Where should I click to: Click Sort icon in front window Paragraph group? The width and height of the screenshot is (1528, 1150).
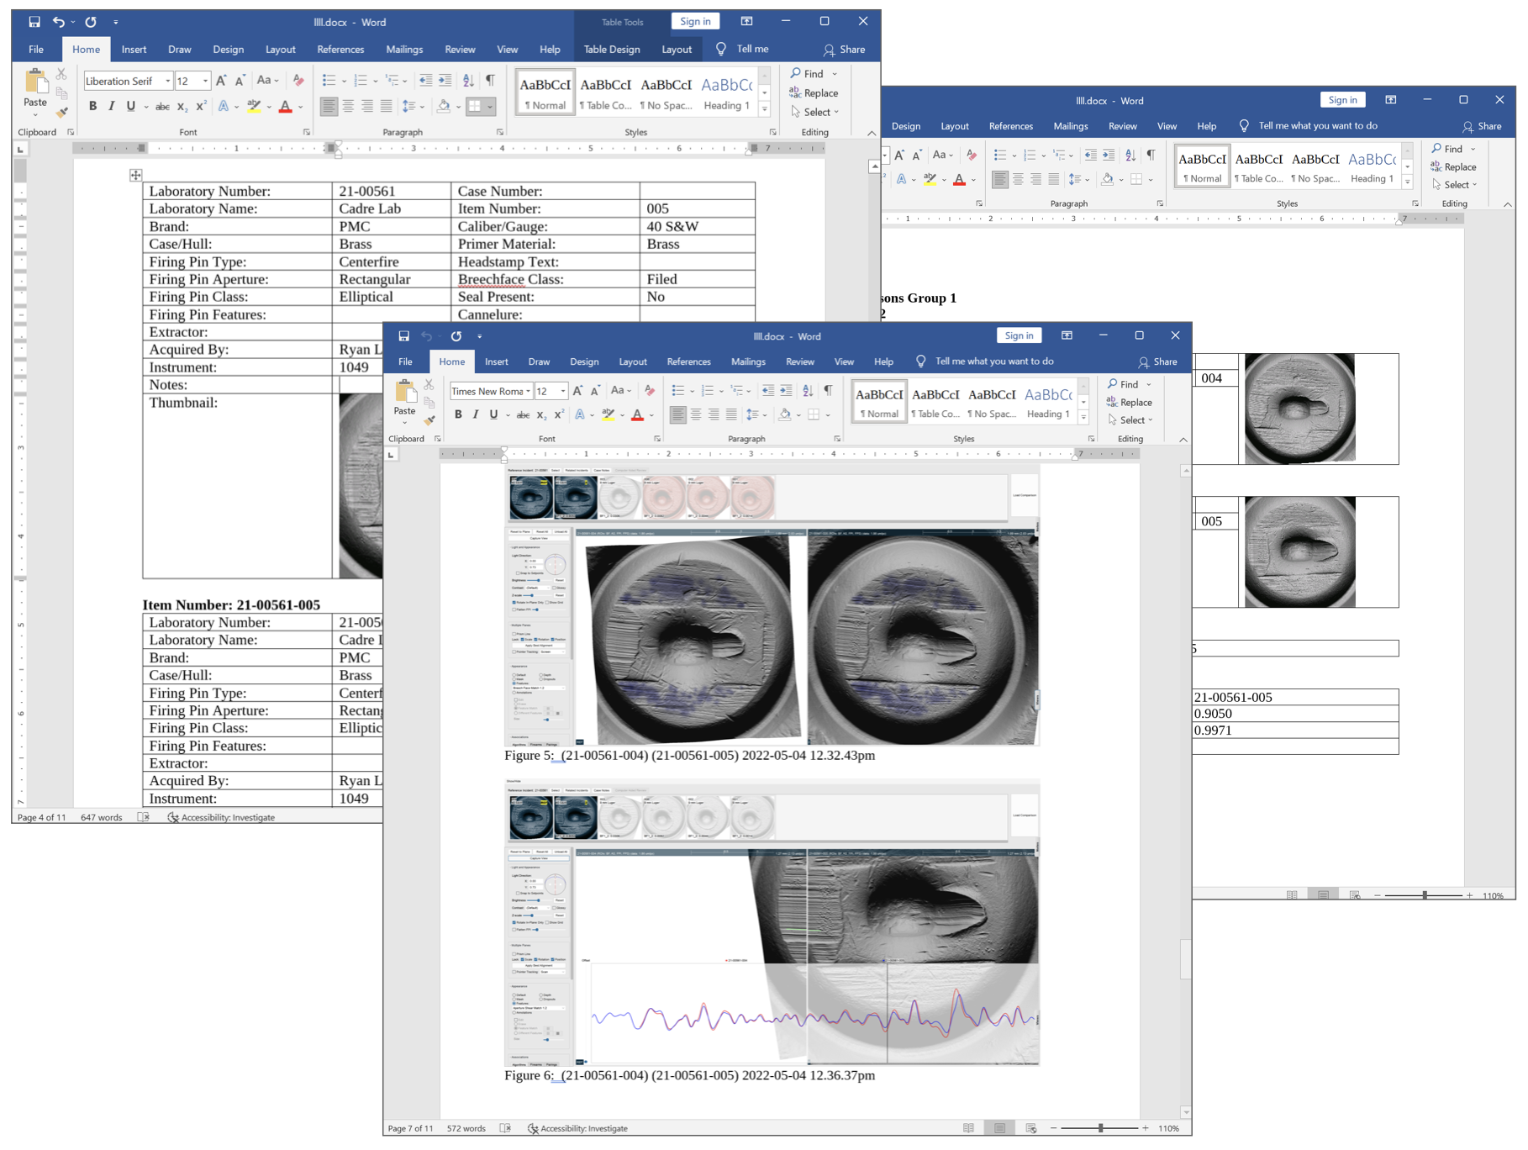tap(808, 391)
